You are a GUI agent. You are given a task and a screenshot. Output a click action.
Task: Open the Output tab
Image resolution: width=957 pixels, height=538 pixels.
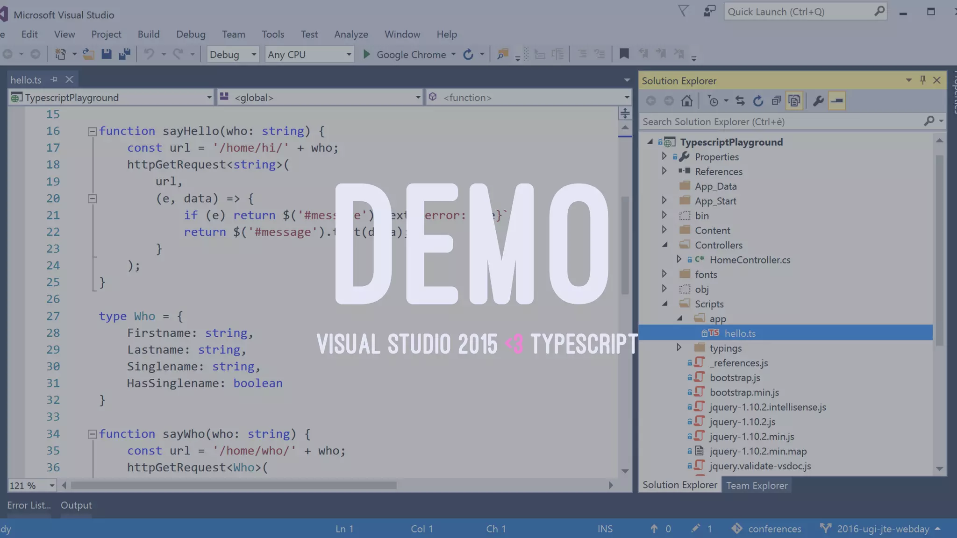pos(76,505)
